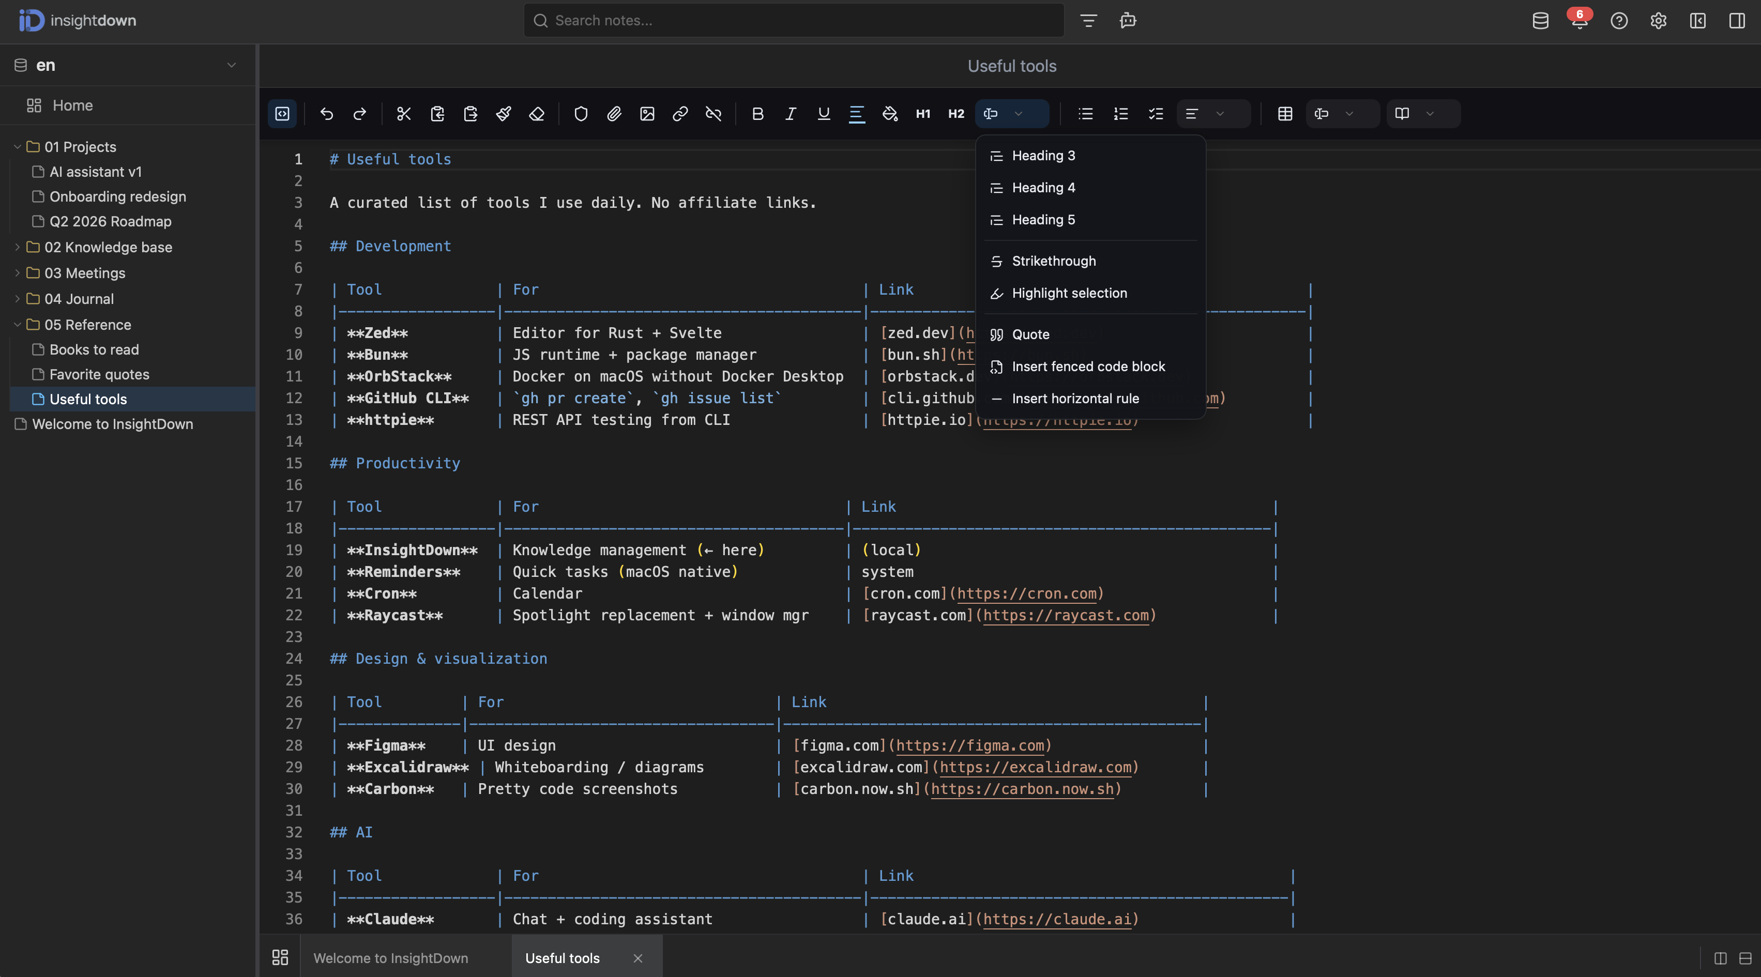1761x977 pixels.
Task: Expand the 02 Knowledge base folder chevron
Action: coord(17,247)
